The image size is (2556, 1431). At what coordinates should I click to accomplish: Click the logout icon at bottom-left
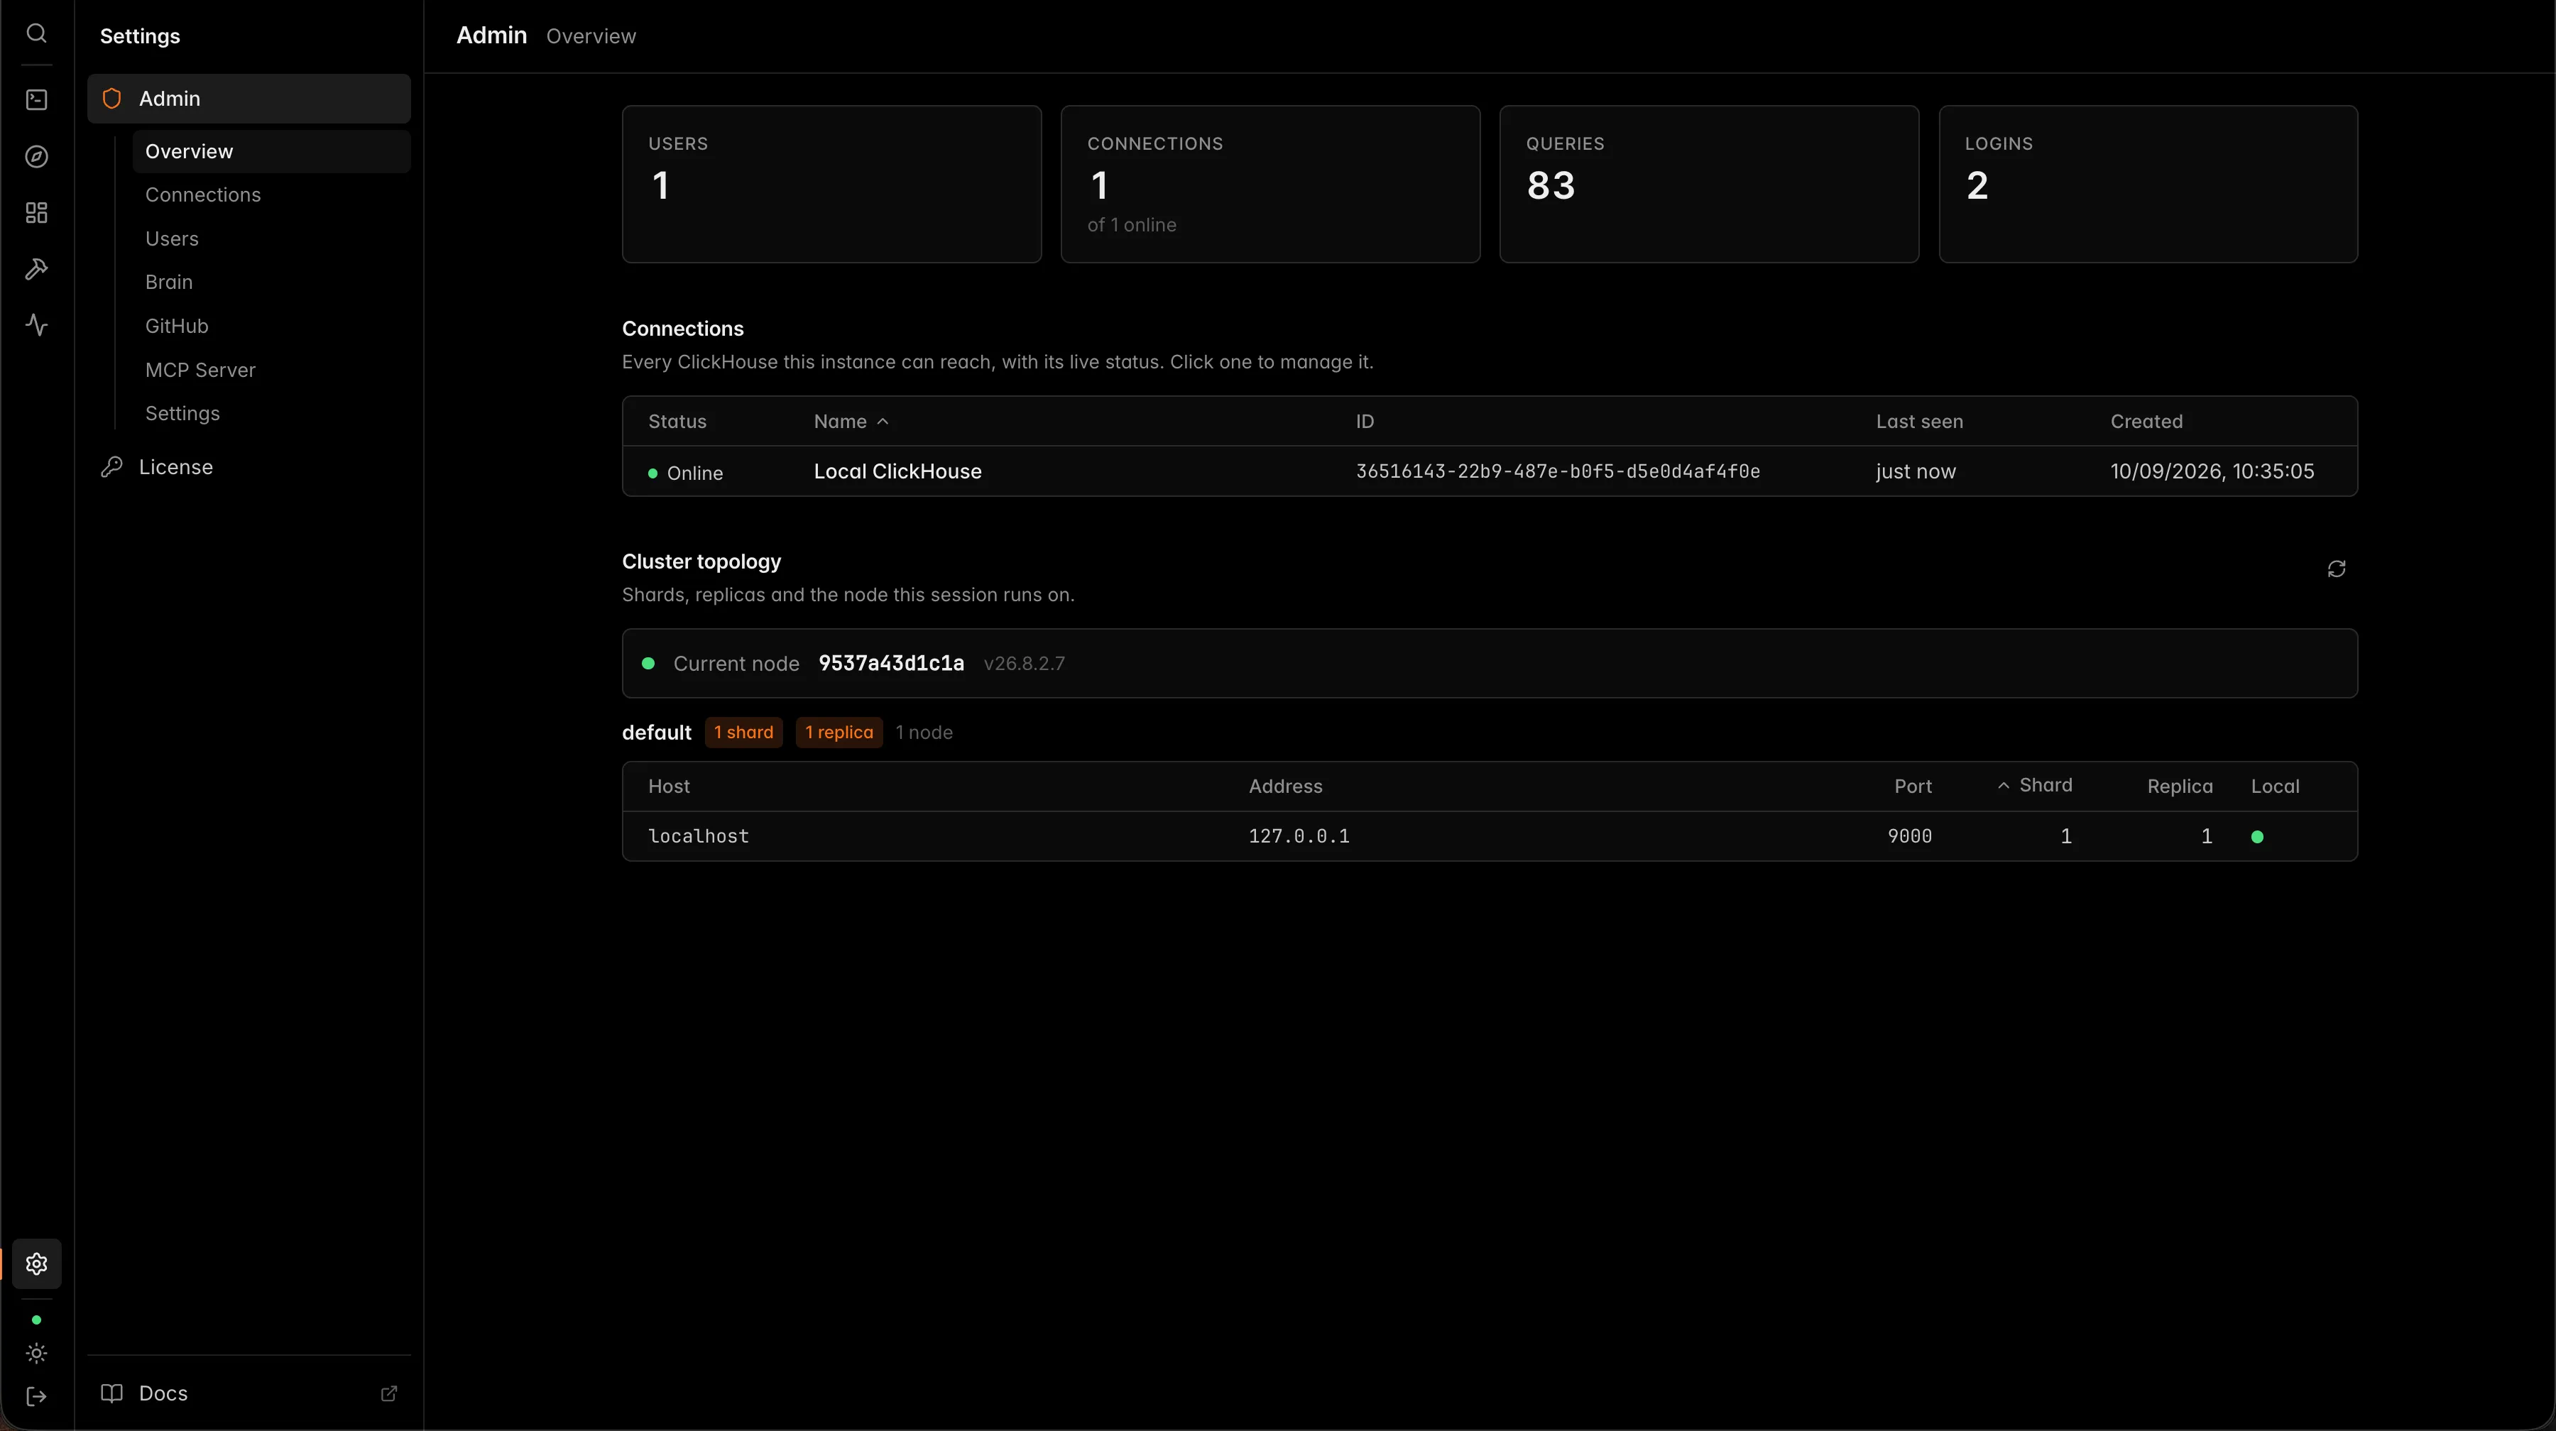(x=37, y=1397)
